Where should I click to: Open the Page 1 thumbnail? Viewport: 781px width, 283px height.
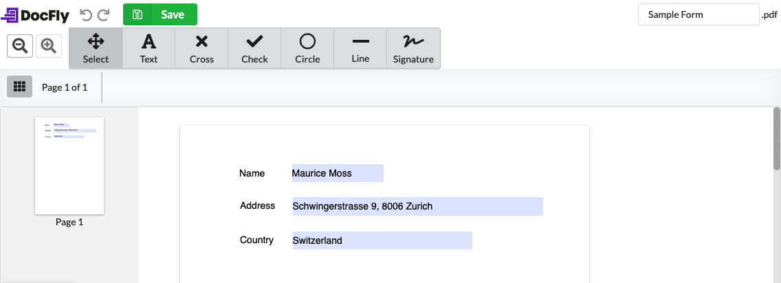69,166
